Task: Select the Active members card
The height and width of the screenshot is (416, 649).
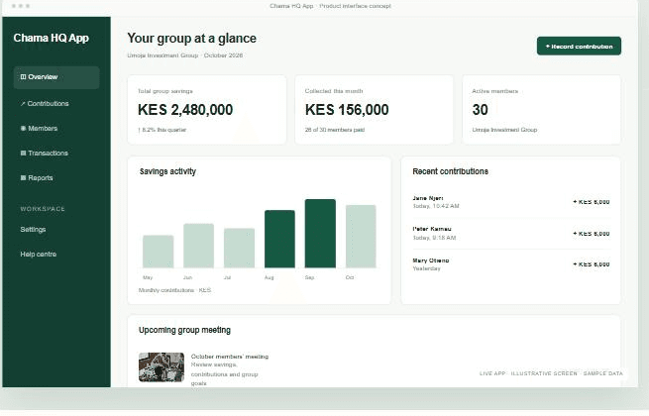Action: coord(541,110)
